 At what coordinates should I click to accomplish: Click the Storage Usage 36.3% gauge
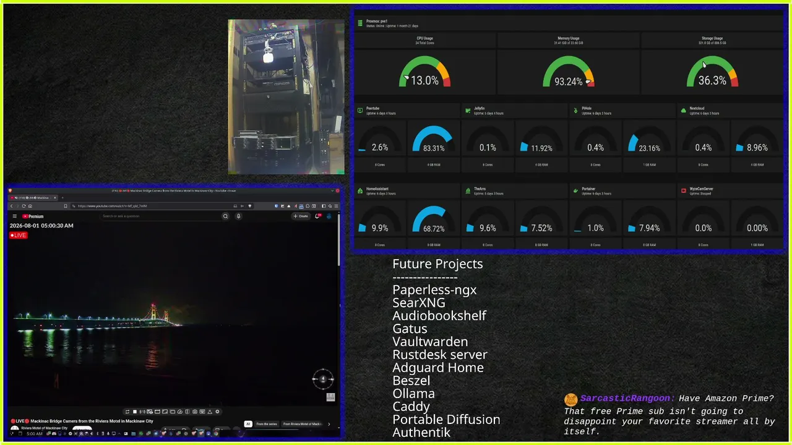(712, 72)
